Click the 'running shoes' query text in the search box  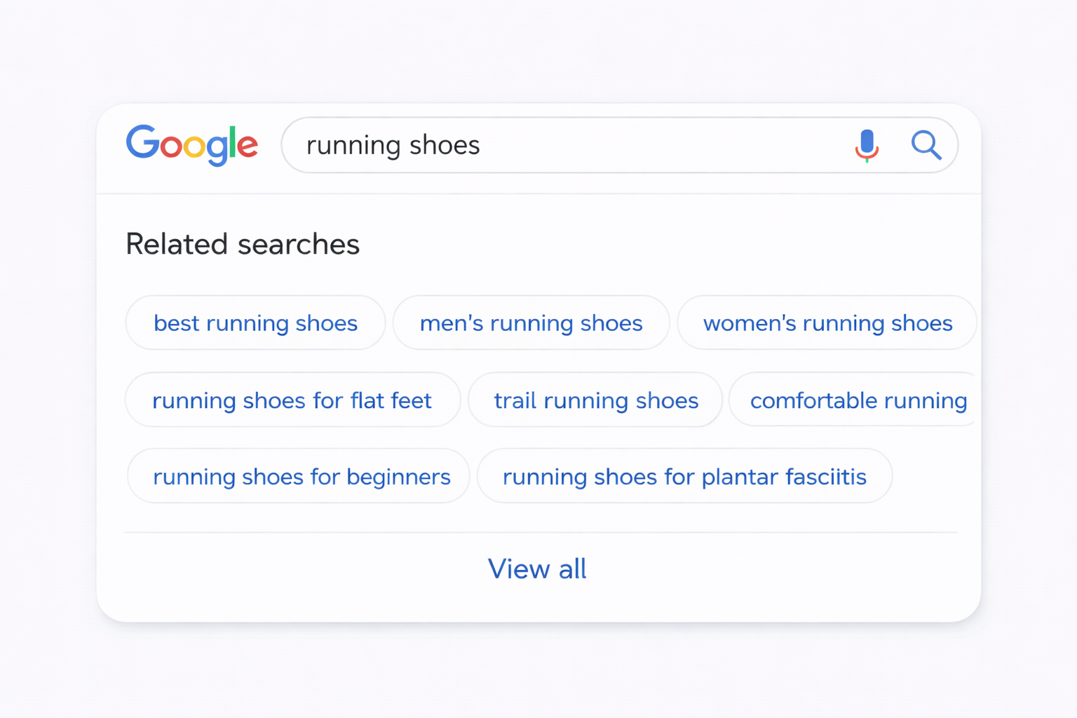pyautogui.click(x=393, y=145)
